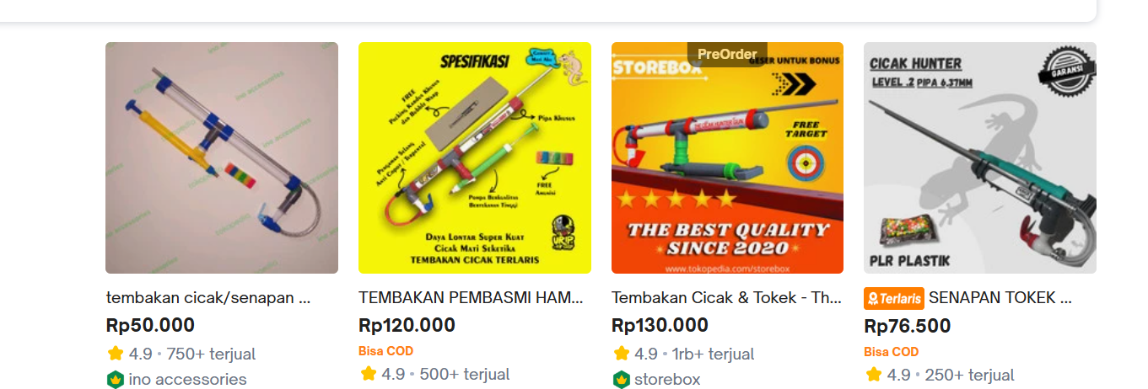This screenshot has height=389, width=1148.
Task: Click the storebox green shop badge icon
Action: tap(622, 380)
